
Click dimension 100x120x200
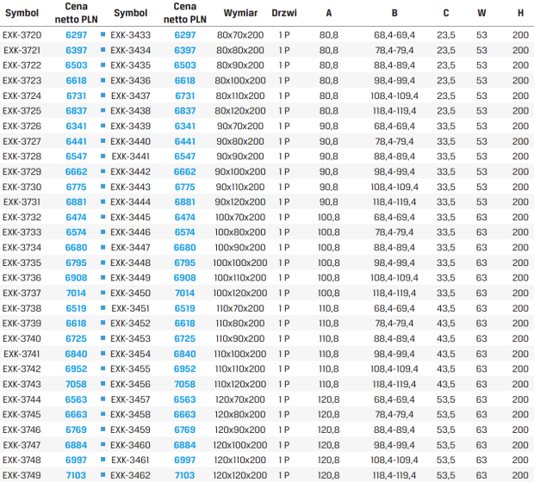coord(240,294)
